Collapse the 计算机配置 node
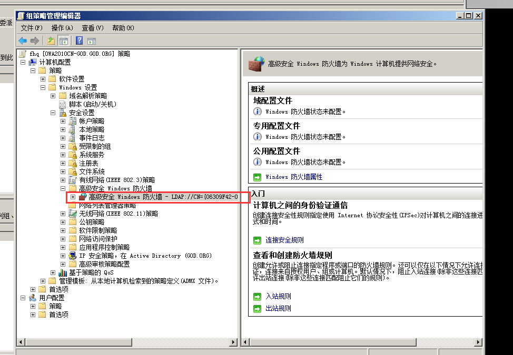Screen dimensions: 513x355 point(23,62)
